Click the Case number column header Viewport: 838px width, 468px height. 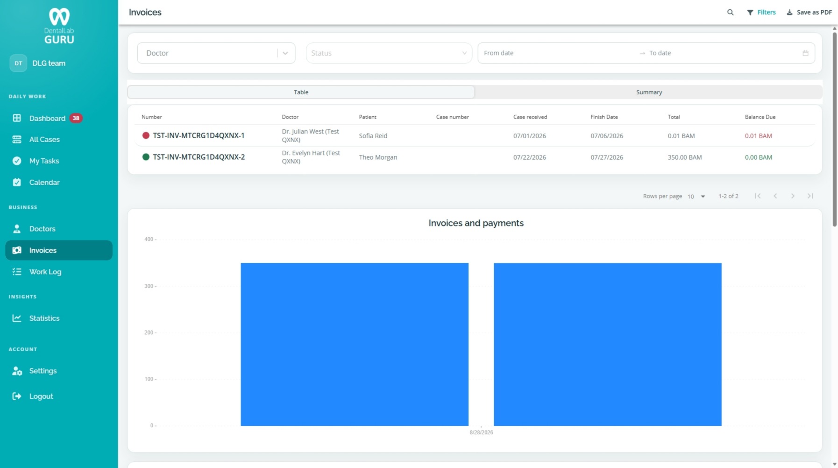tap(453, 117)
